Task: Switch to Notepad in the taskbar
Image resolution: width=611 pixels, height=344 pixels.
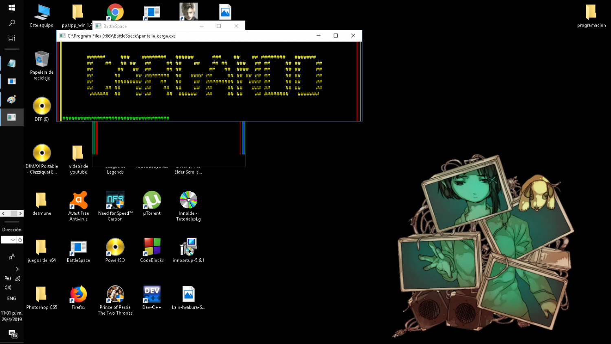Action: (12, 64)
